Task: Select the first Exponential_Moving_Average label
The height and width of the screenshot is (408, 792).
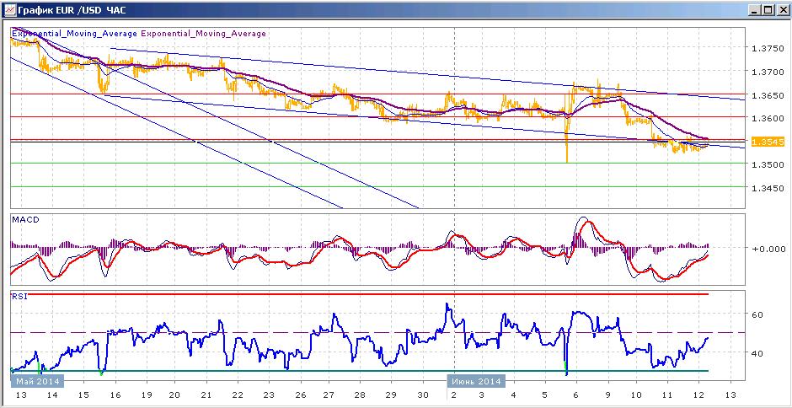Action: point(74,34)
